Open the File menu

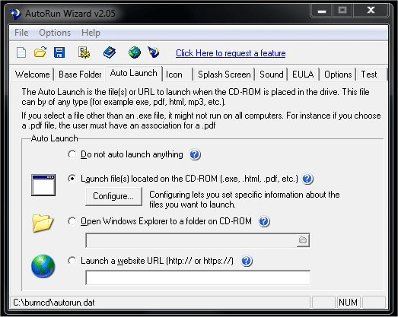(21, 33)
